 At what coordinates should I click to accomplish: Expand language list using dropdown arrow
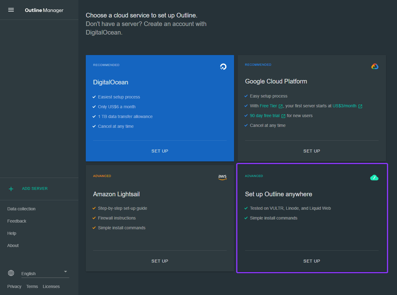pyautogui.click(x=65, y=271)
